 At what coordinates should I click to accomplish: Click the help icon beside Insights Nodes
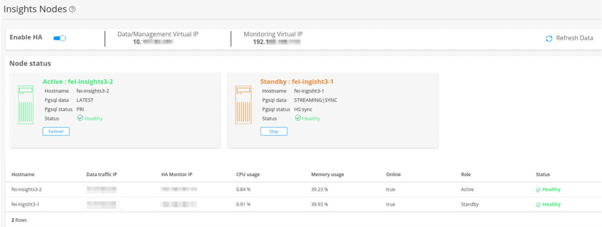click(72, 10)
